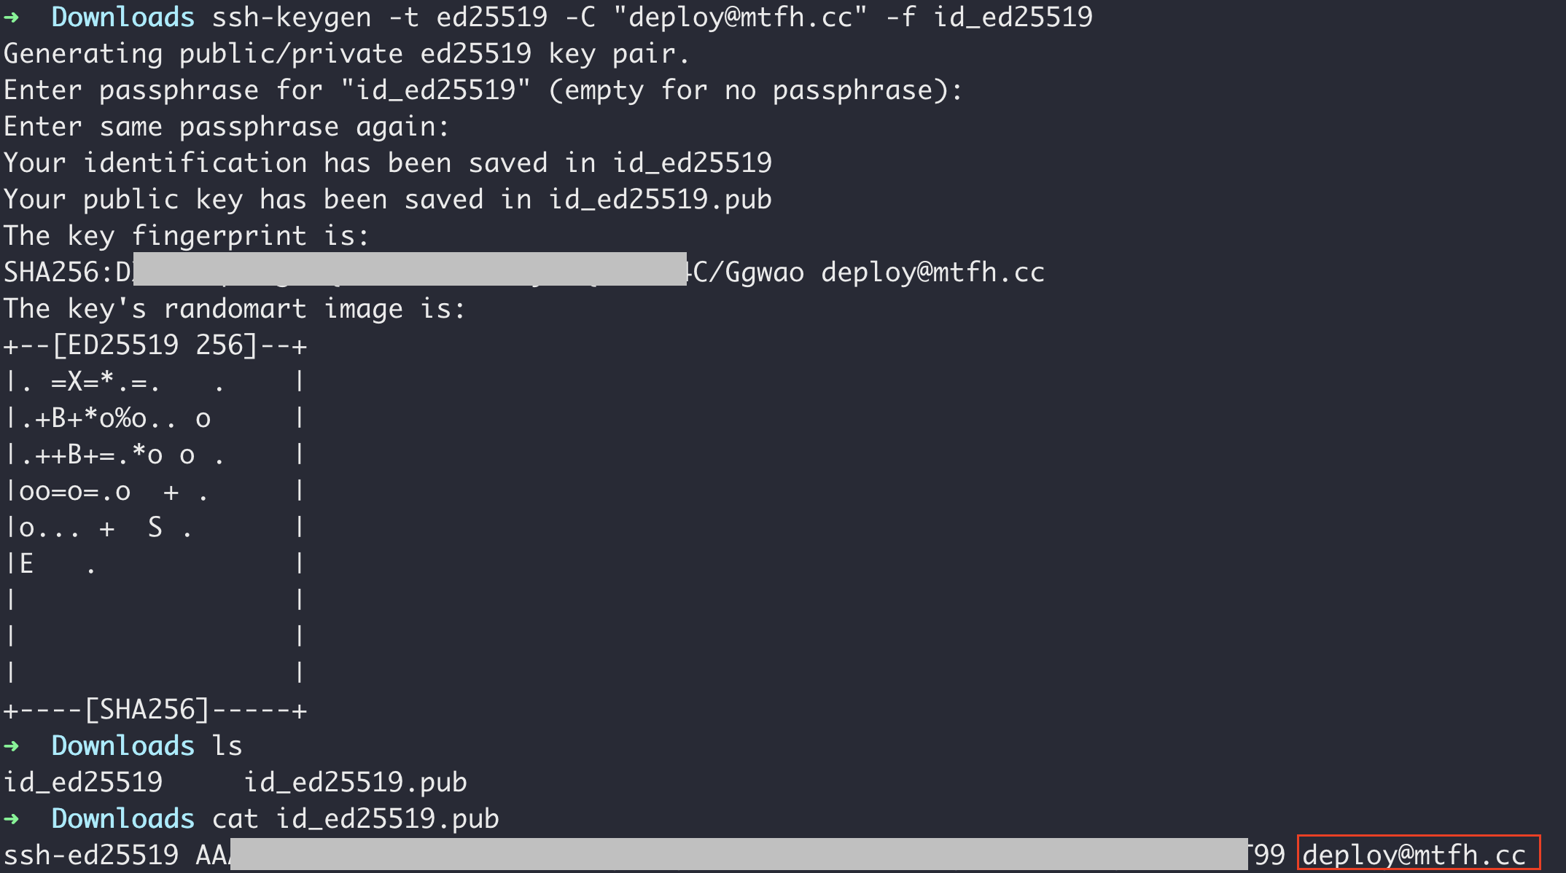Click the Downloads directory name on the cat line
1566x873 pixels.
(122, 819)
